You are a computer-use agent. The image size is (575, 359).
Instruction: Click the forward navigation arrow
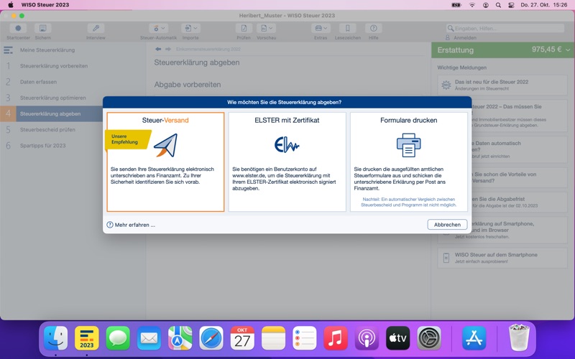[168, 49]
